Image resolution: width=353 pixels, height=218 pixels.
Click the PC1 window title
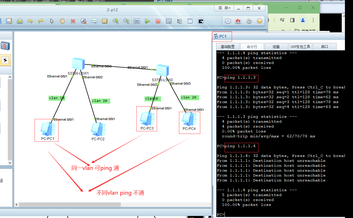coord(223,36)
